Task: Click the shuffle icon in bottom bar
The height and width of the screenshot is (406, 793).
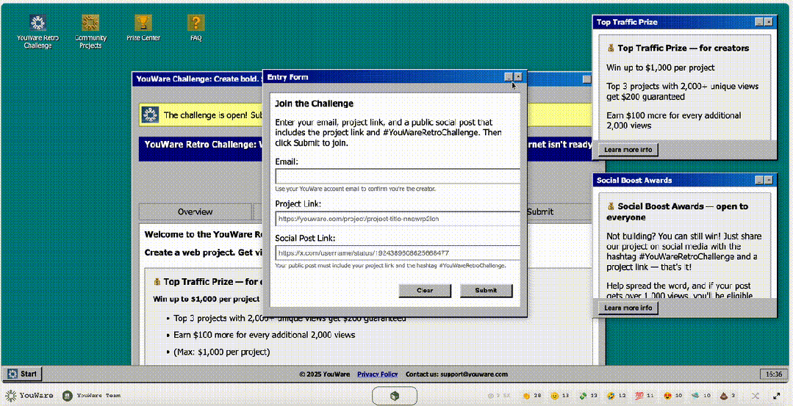Action: tap(754, 396)
